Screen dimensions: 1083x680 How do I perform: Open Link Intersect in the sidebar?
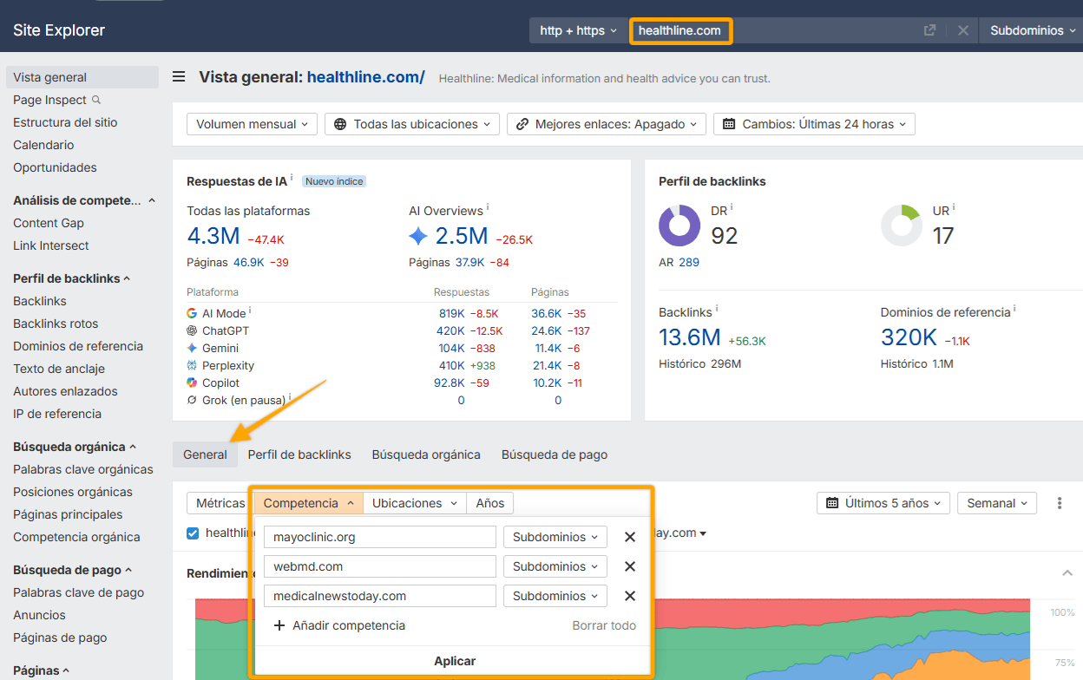pos(51,245)
